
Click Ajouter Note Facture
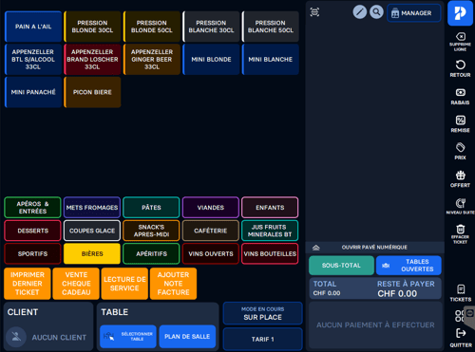coord(173,284)
